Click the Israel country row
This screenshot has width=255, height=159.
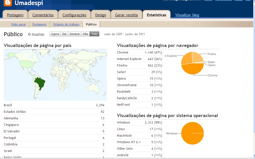click(x=55, y=151)
